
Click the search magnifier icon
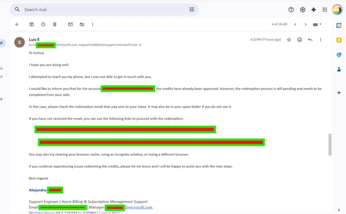17,10
